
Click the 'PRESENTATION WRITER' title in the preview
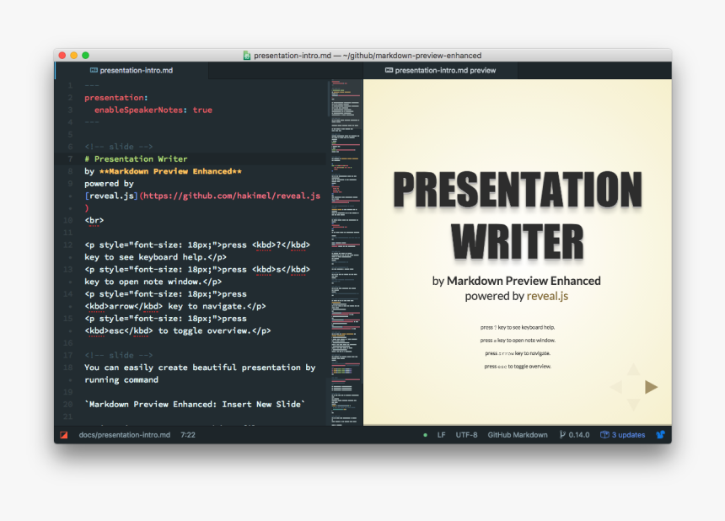518,216
